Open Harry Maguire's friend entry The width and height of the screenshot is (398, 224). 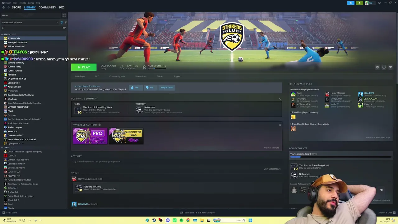pos(337,94)
